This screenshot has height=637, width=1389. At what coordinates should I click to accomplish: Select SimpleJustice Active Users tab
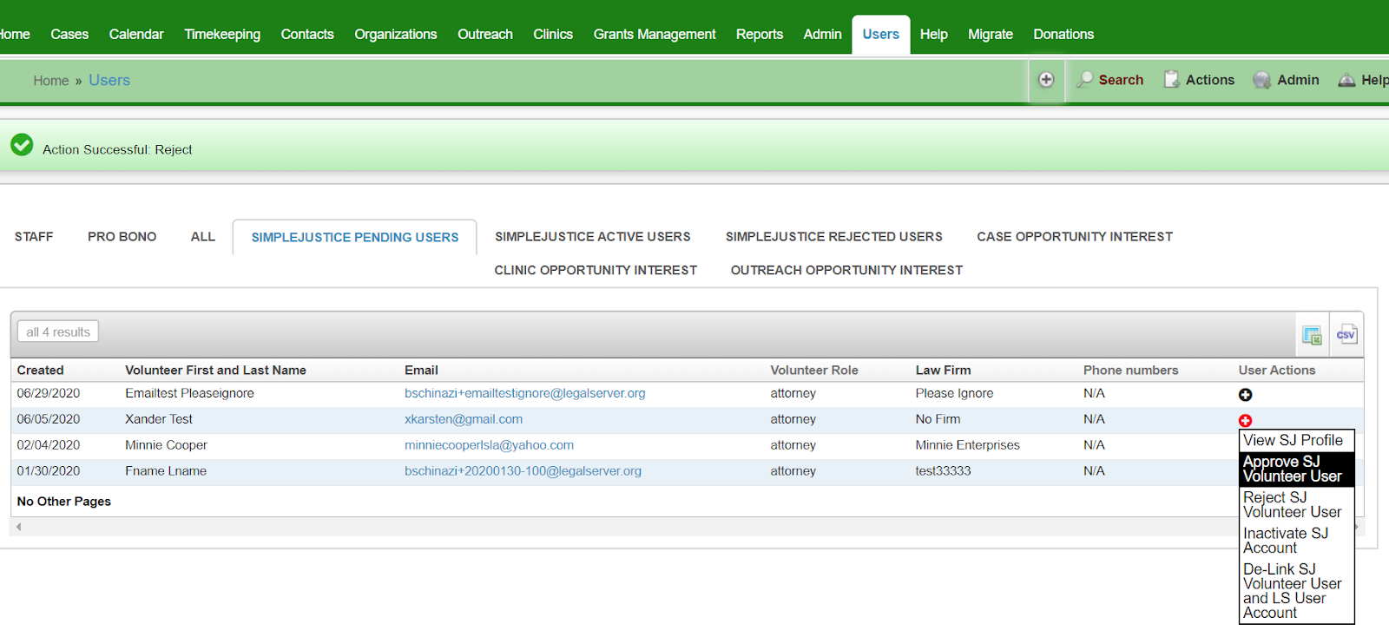593,236
